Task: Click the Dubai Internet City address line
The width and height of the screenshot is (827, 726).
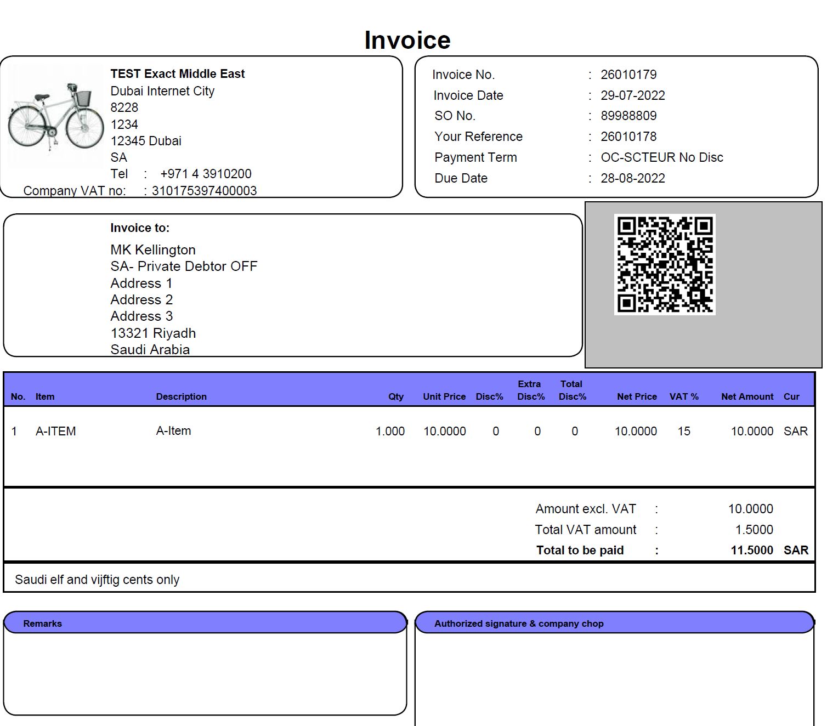Action: pyautogui.click(x=162, y=91)
